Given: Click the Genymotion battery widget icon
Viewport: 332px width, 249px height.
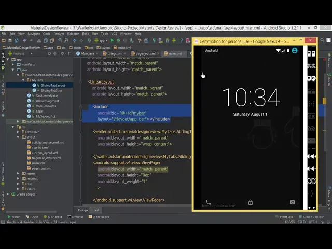Looking at the screenshot, I should 311,53.
